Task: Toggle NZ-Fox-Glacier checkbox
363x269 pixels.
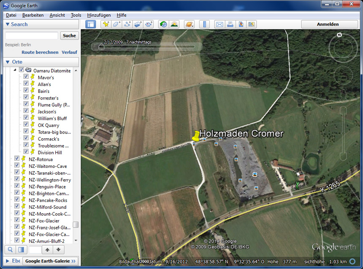Action: [16, 220]
